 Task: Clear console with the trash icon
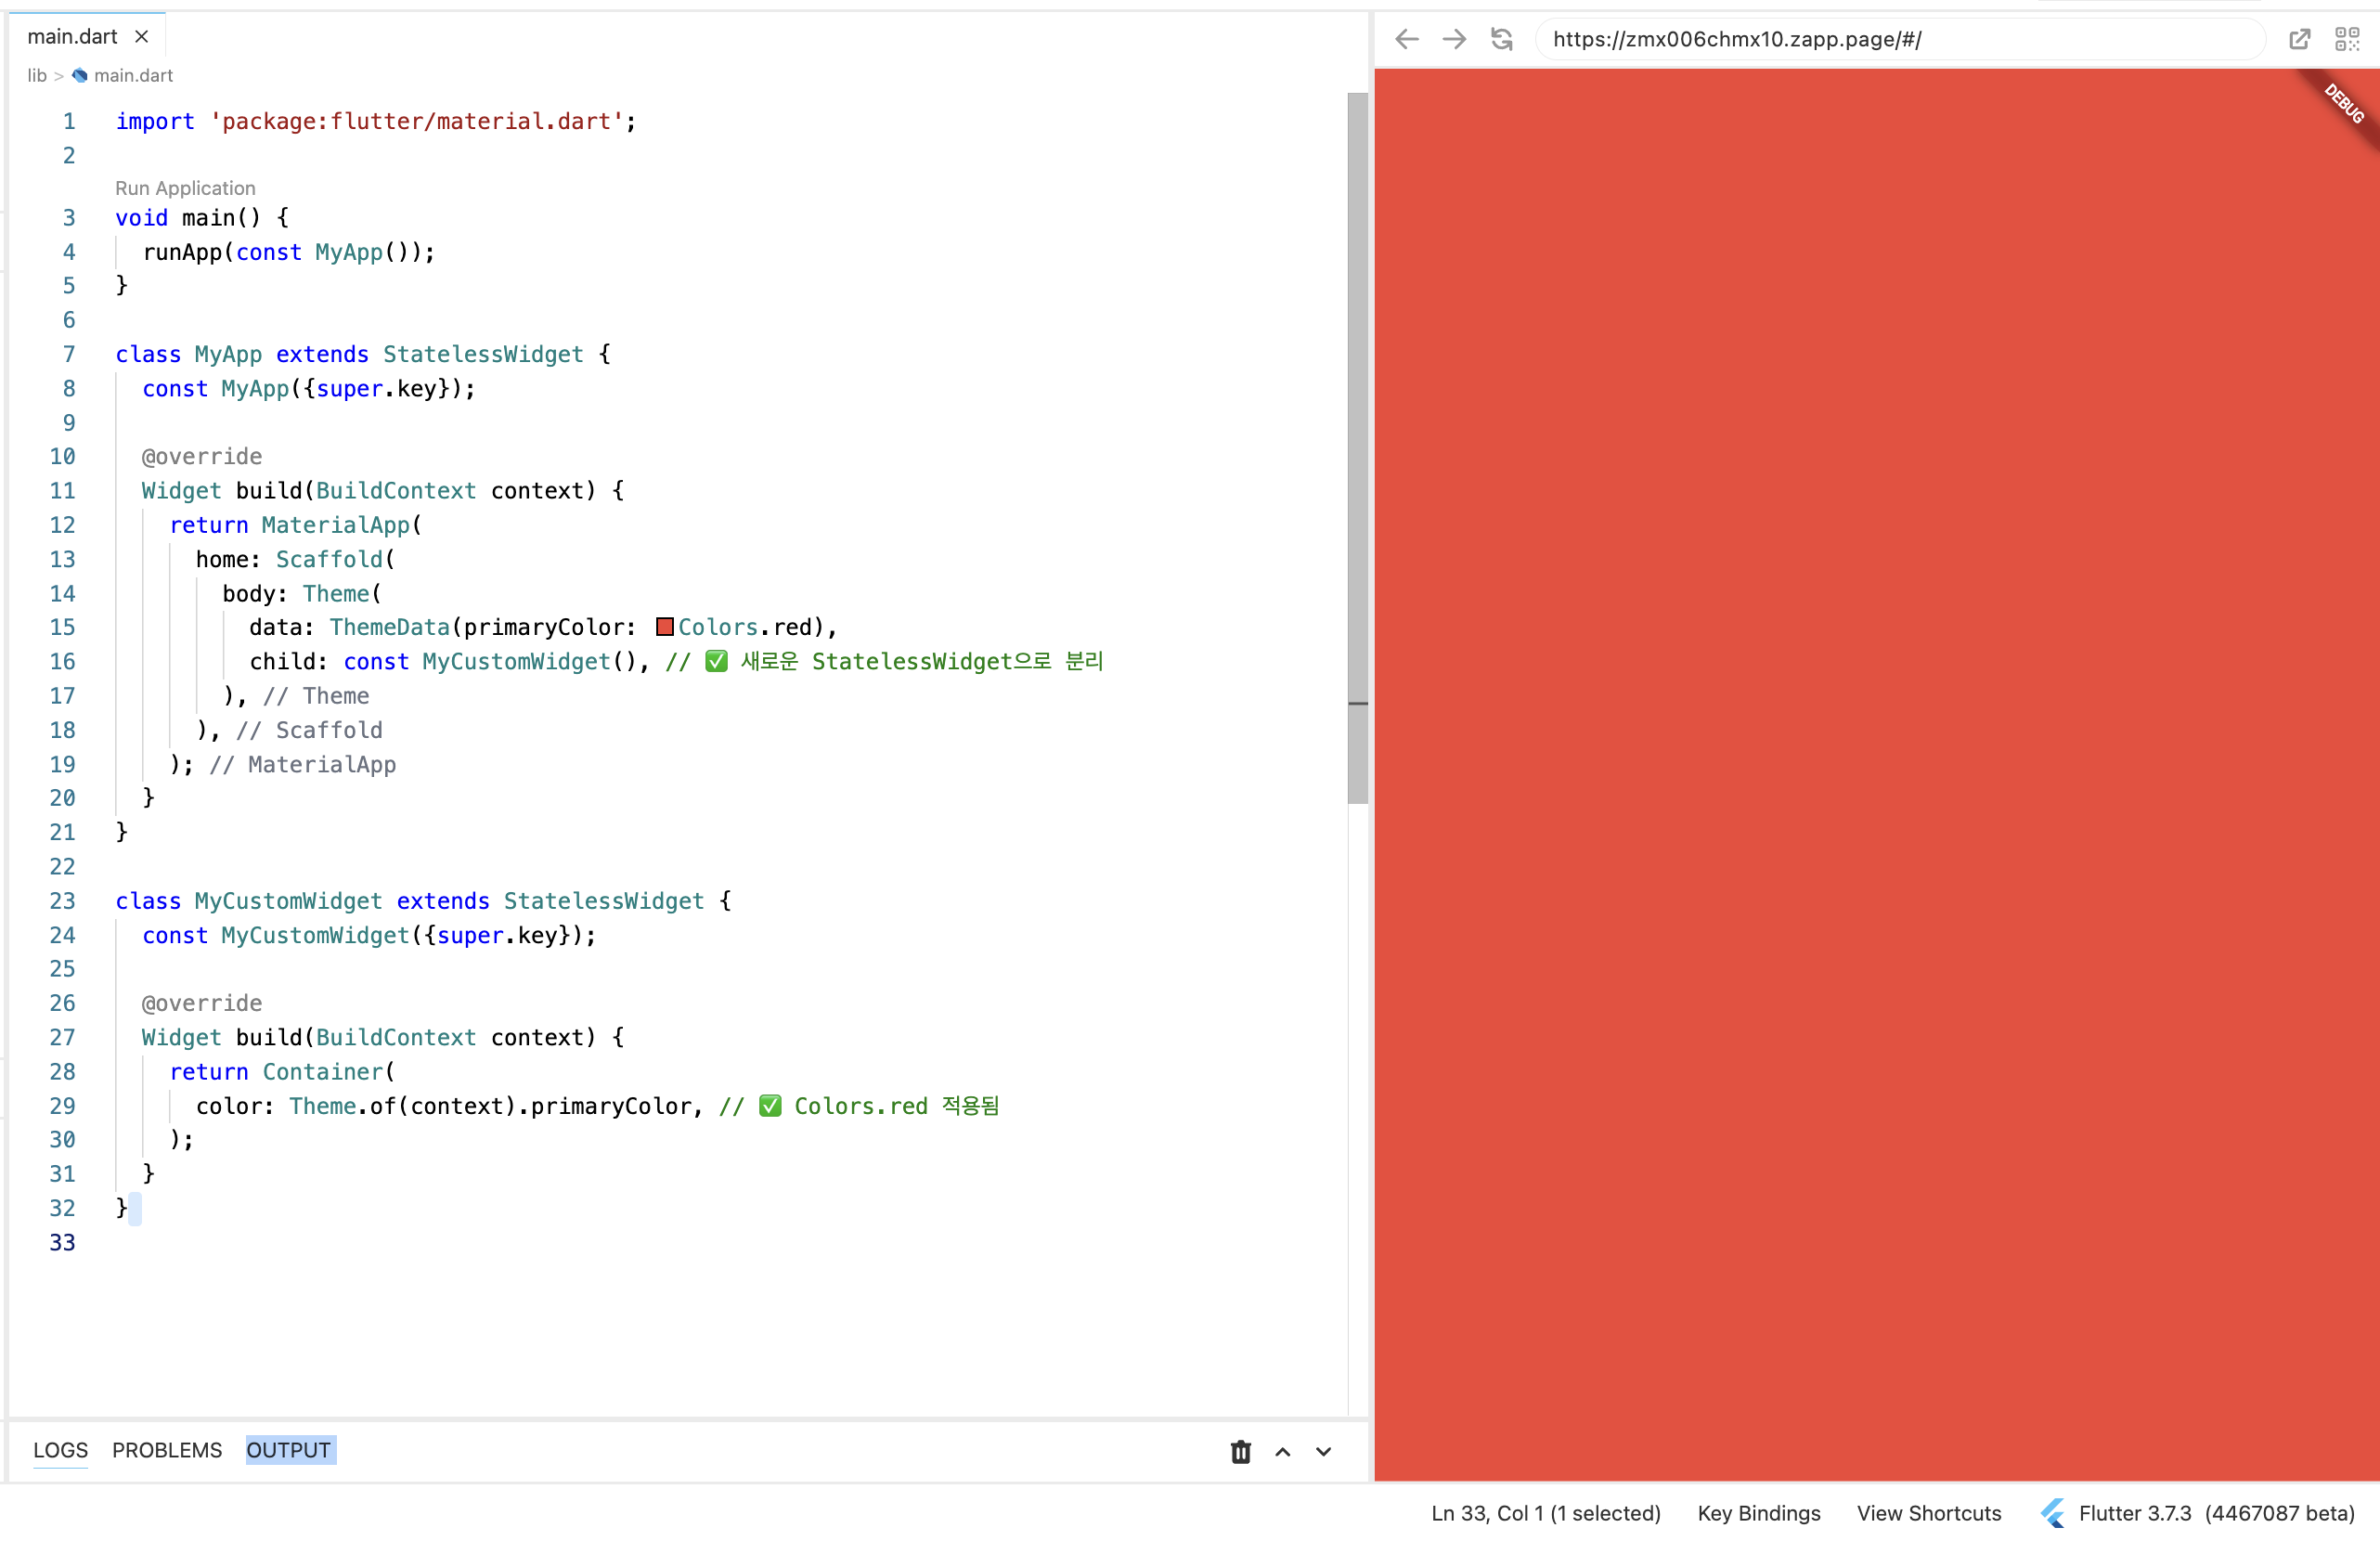click(x=1241, y=1451)
